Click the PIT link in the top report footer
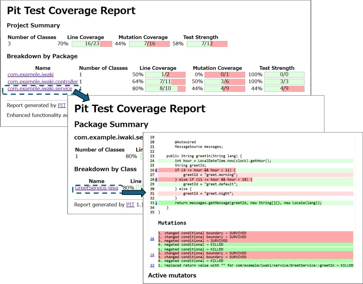This screenshot has width=363, height=284. 62,105
